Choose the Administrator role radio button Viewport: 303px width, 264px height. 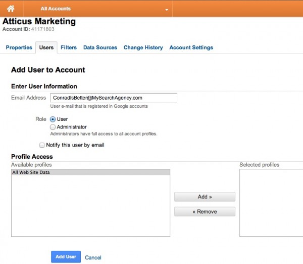[53, 127]
